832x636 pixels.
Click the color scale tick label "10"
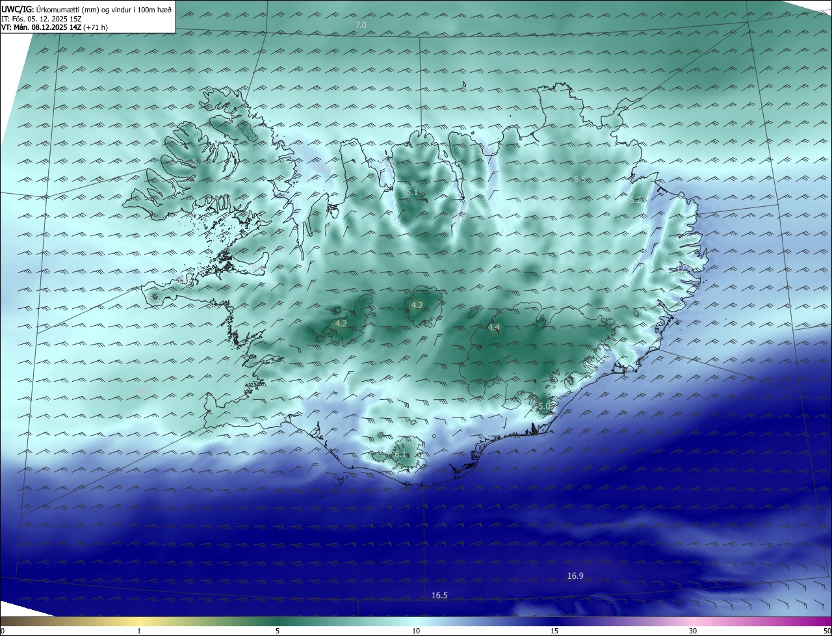click(x=416, y=631)
